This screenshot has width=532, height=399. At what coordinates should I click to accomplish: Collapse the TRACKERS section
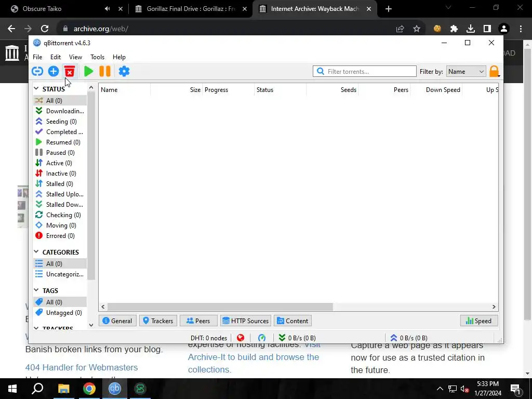(x=36, y=328)
